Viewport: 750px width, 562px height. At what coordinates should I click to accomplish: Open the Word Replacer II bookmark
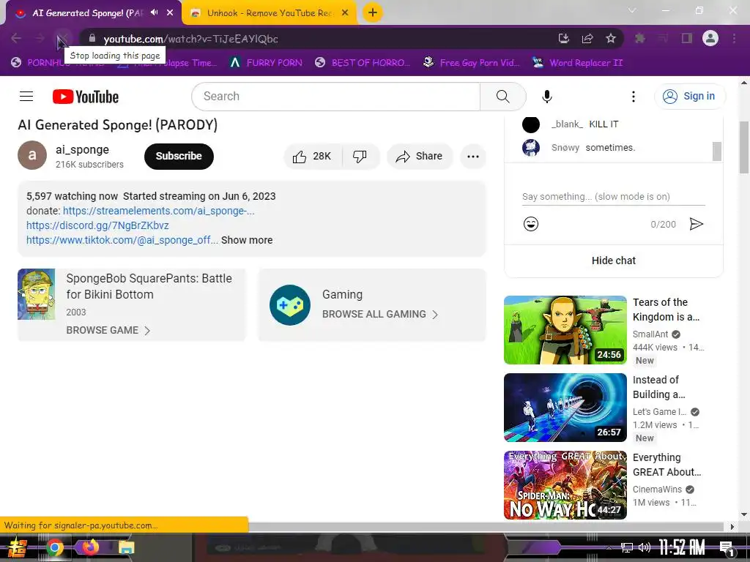click(x=577, y=63)
